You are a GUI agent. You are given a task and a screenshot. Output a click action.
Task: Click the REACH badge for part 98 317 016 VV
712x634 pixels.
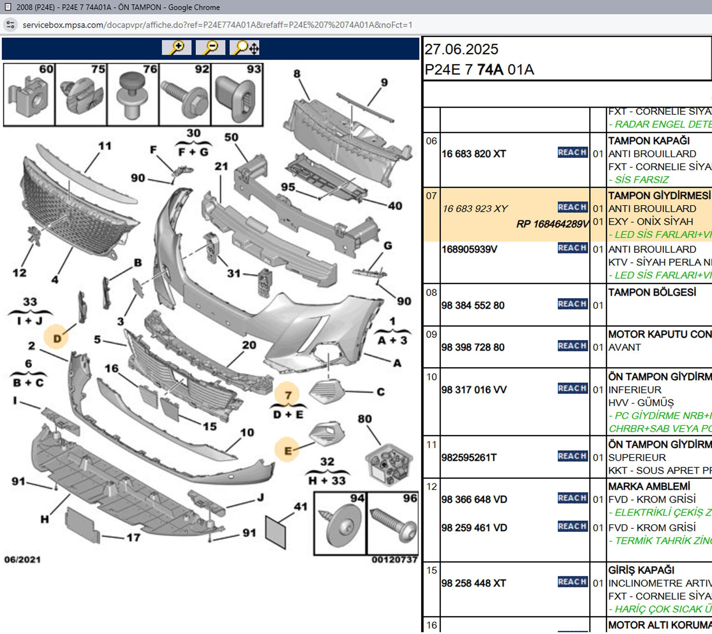[x=572, y=388]
